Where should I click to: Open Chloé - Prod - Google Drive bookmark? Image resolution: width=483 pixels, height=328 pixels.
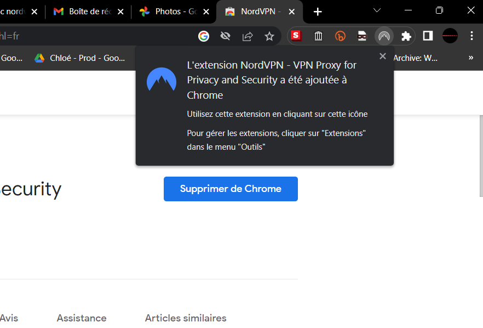point(80,58)
